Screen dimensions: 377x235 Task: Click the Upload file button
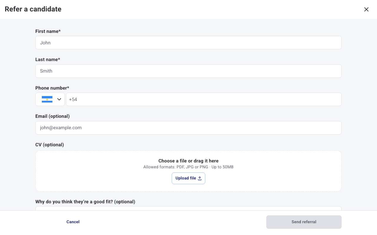(188, 178)
